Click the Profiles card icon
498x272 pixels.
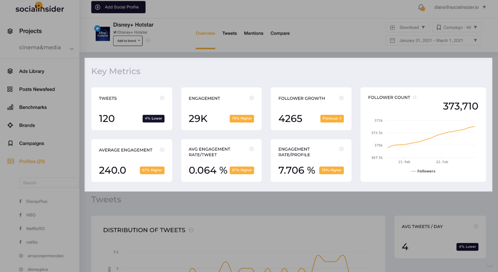[x=10, y=161]
